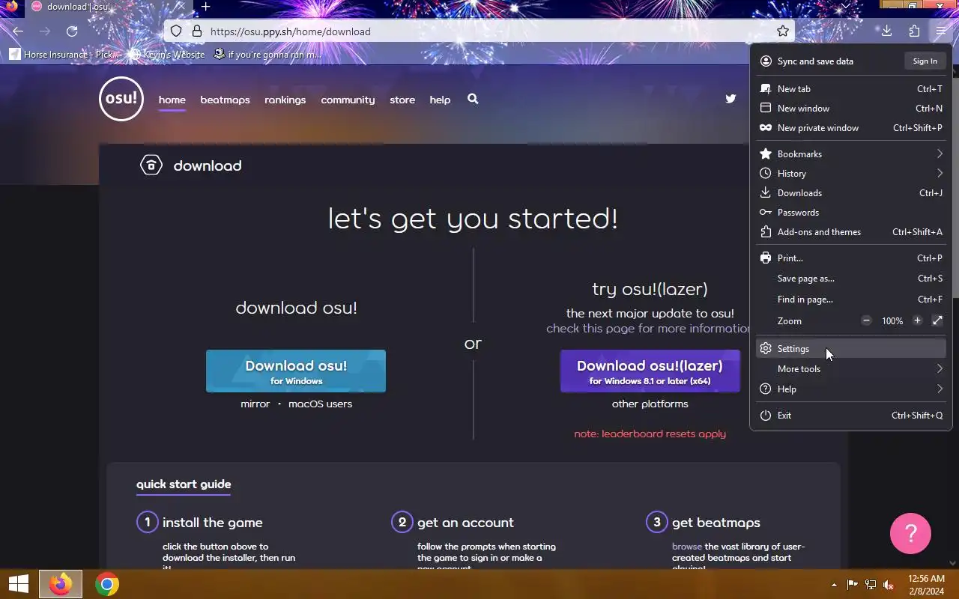Screen dimensions: 959x599
Task: Launch Chrome from the taskbar
Action: click(107, 584)
